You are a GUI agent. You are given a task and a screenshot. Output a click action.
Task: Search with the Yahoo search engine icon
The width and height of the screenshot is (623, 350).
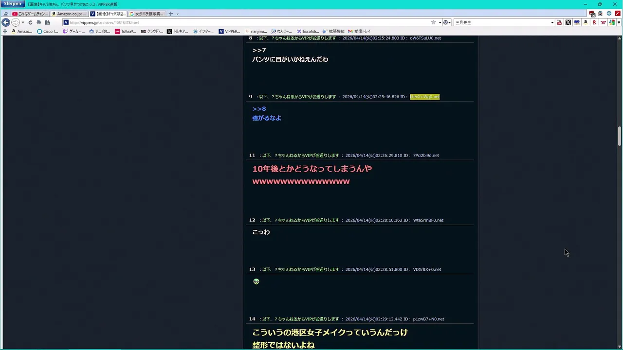click(x=603, y=22)
